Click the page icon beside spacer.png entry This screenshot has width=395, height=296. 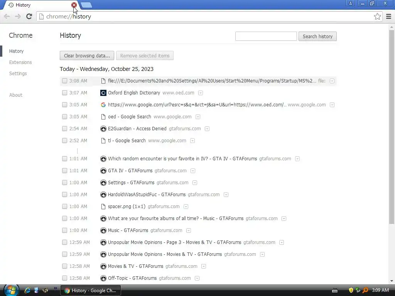click(103, 207)
